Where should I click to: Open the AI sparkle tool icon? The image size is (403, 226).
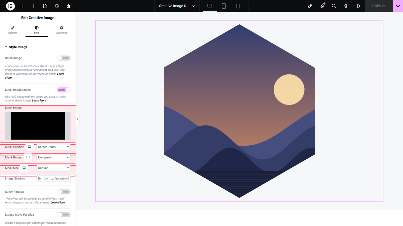[x=34, y=6]
